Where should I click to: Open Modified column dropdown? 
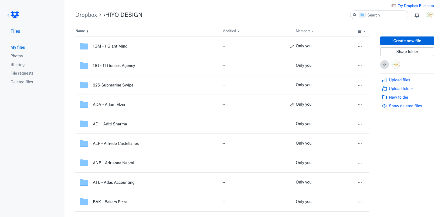point(231,31)
